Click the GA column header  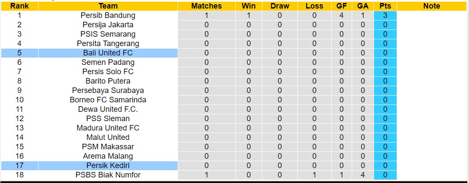click(x=363, y=6)
